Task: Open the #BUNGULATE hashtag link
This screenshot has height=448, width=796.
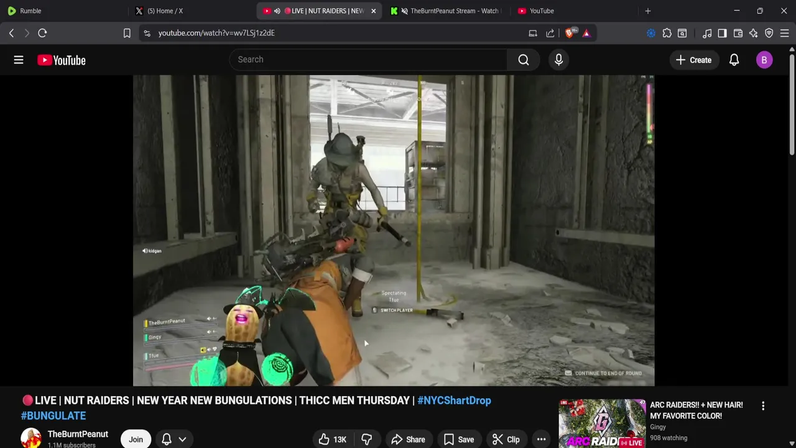Action: pos(53,416)
